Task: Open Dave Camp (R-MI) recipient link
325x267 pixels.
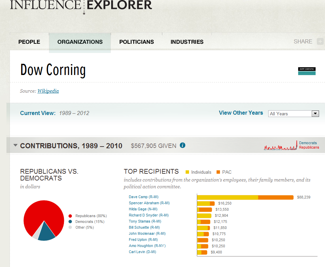Action: point(143,197)
